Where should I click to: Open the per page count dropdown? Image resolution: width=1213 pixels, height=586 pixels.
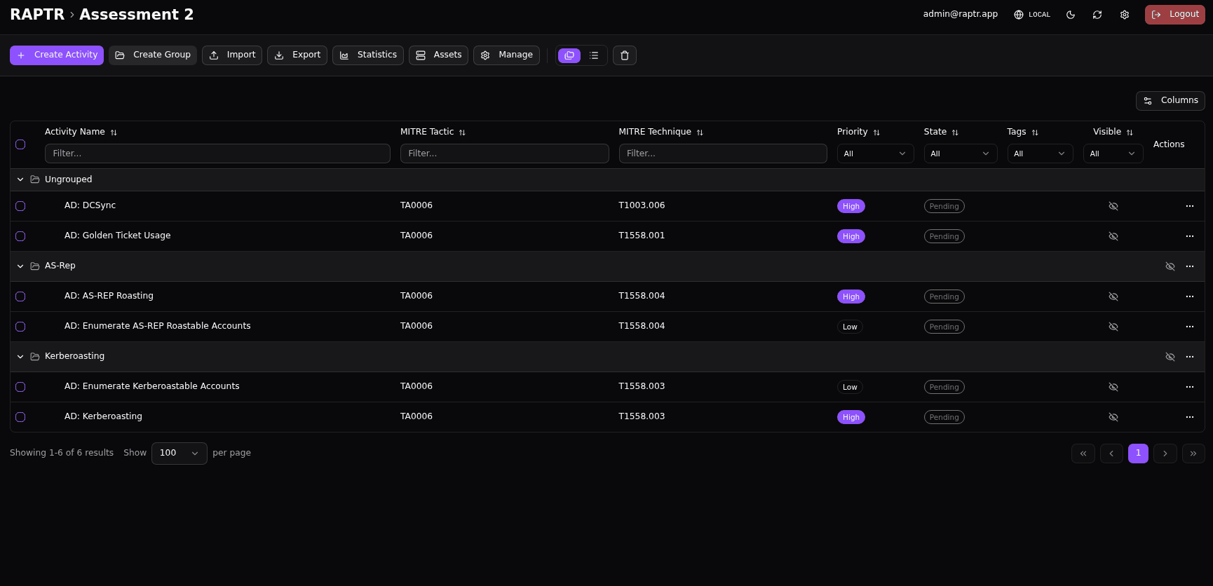pos(179,454)
